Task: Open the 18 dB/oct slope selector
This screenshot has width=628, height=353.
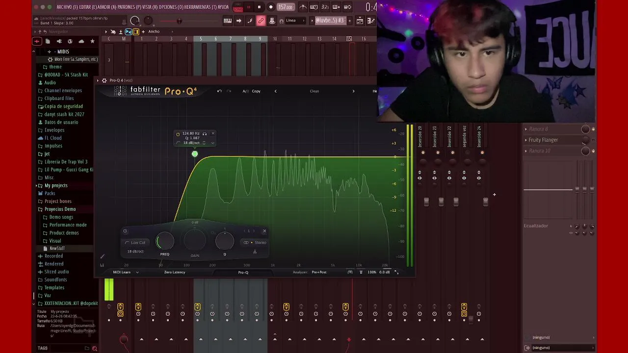Action: (x=135, y=252)
